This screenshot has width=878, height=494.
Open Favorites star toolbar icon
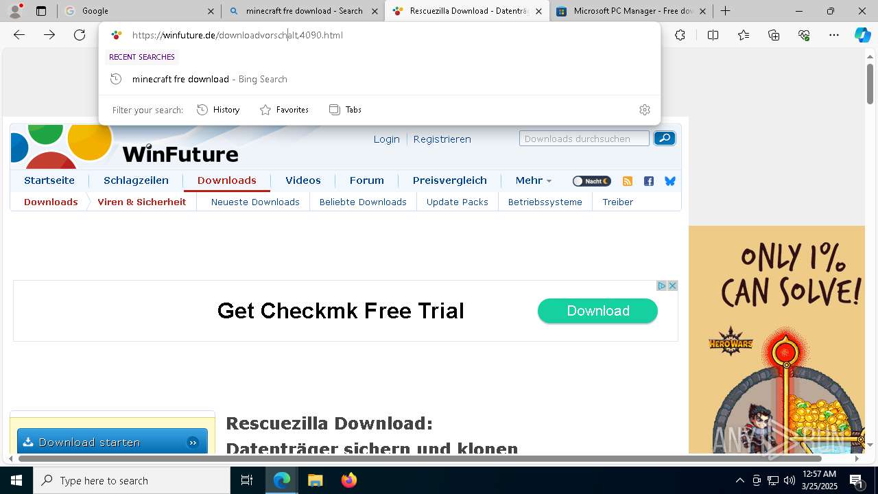tap(744, 35)
